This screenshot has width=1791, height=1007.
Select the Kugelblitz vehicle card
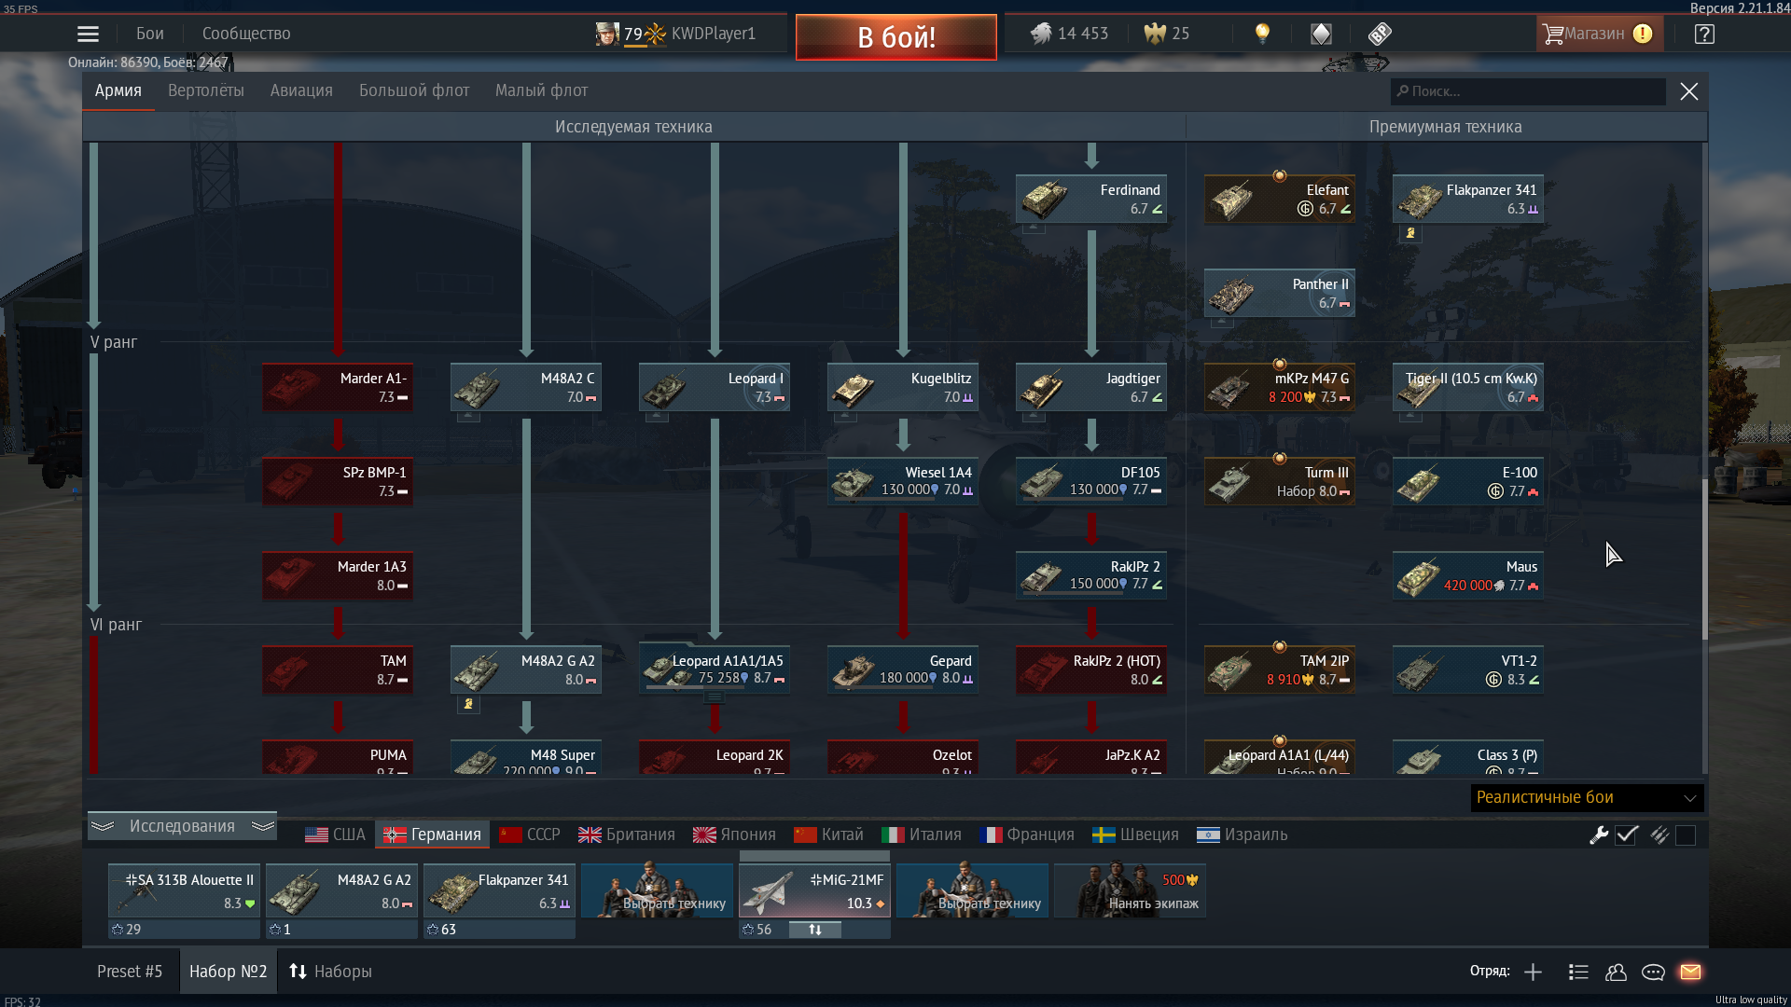pyautogui.click(x=903, y=387)
